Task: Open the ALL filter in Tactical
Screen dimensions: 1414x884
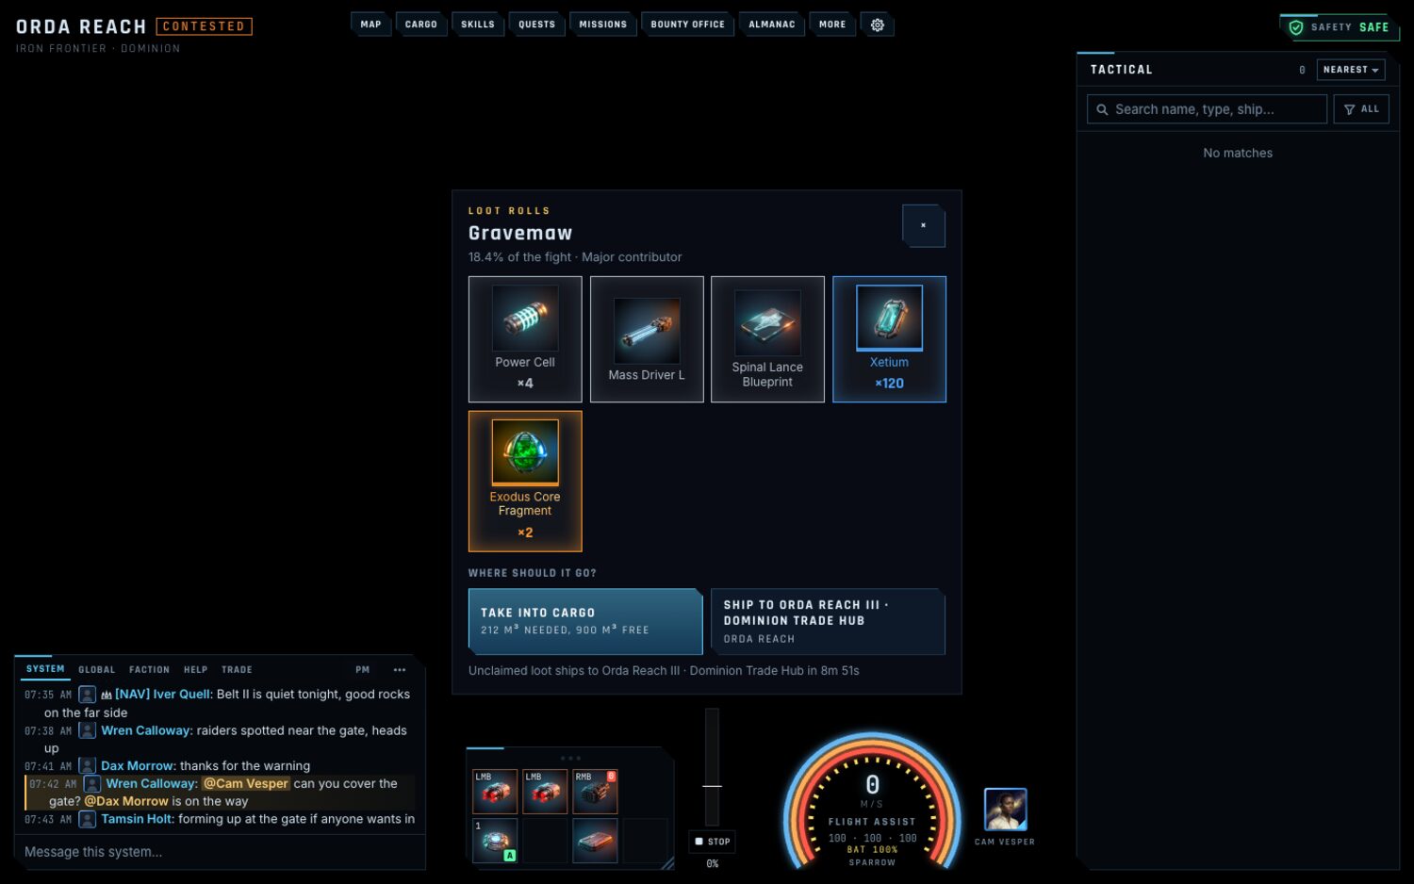Action: tap(1361, 109)
